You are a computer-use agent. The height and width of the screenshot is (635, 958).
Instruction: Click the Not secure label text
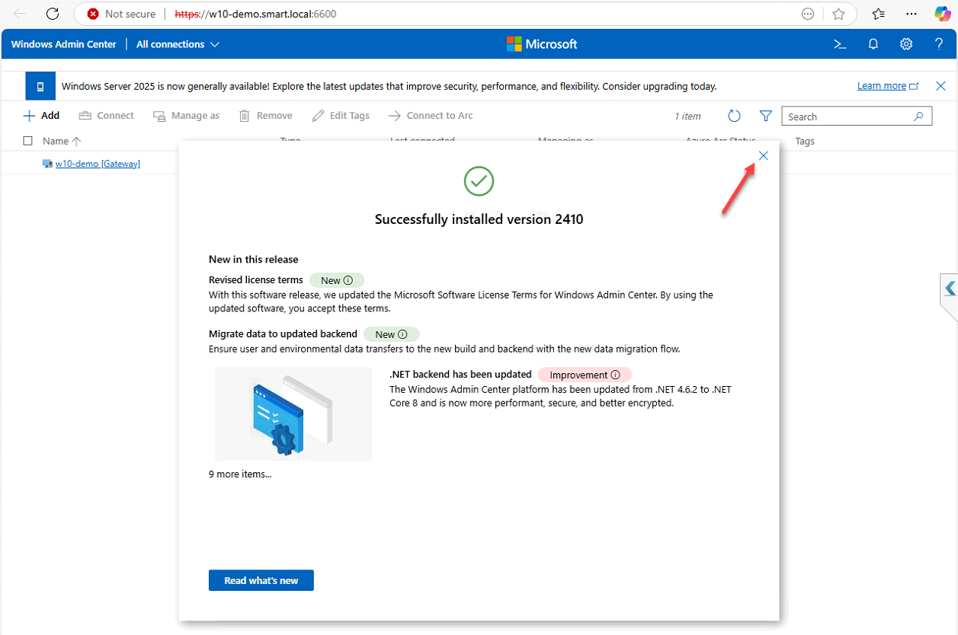tap(130, 14)
